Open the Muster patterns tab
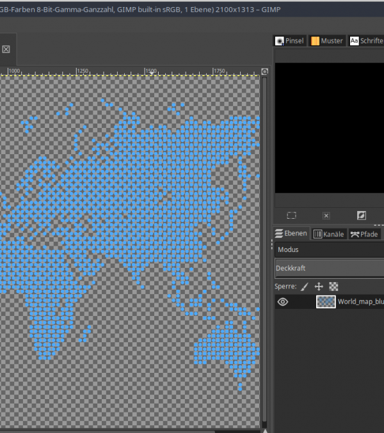Image resolution: width=384 pixels, height=433 pixels. (x=327, y=41)
